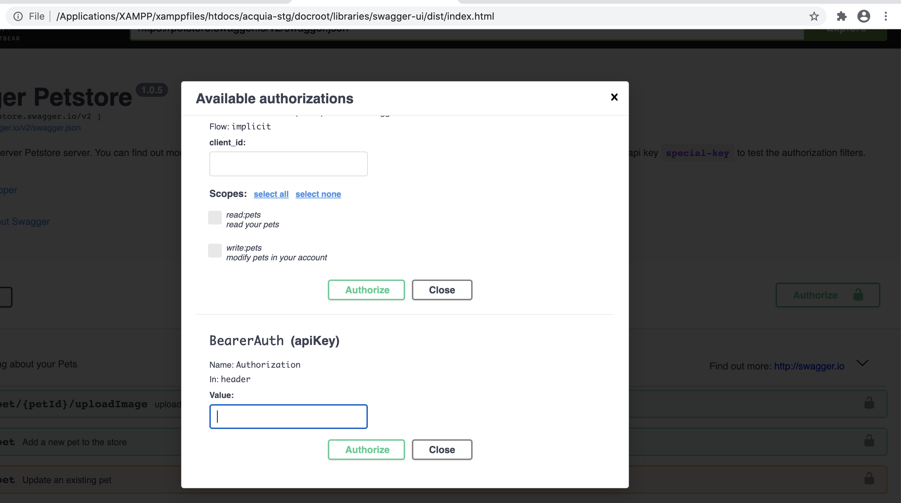This screenshot has height=503, width=901.
Task: Authorize the OAuth implicit flow
Action: [366, 290]
